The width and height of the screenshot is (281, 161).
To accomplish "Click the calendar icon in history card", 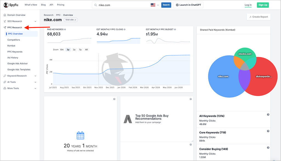I will (80, 136).
